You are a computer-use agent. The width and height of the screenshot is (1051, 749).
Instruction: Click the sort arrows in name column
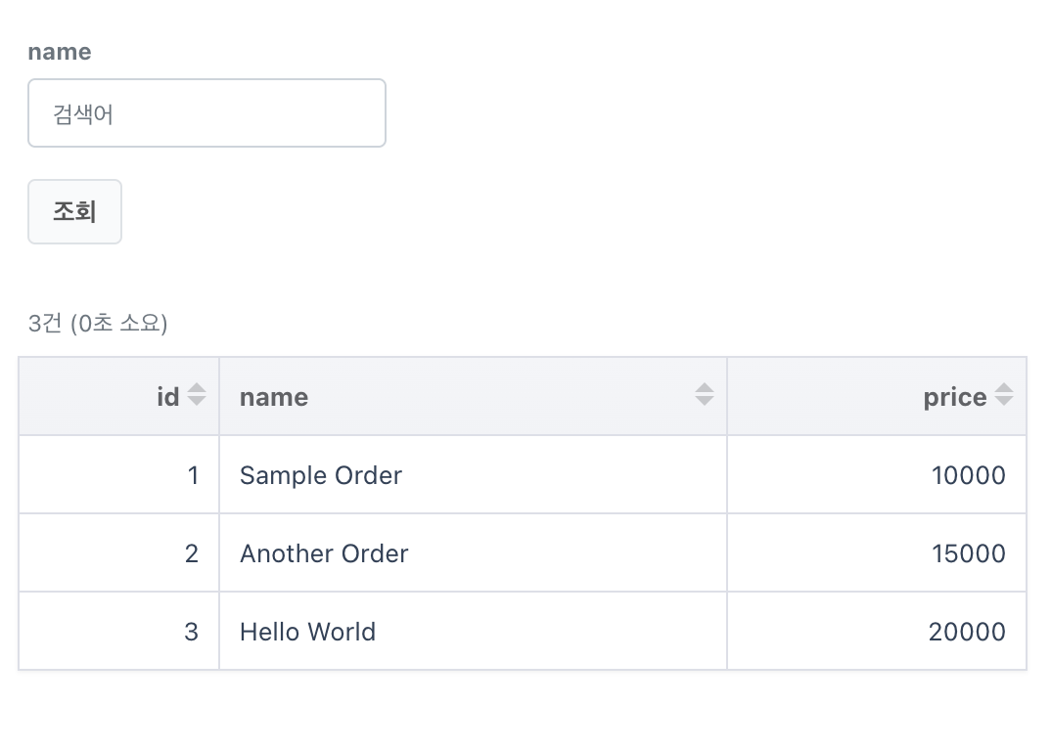pos(705,395)
